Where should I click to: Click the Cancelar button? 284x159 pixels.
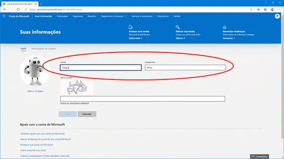coord(87,114)
